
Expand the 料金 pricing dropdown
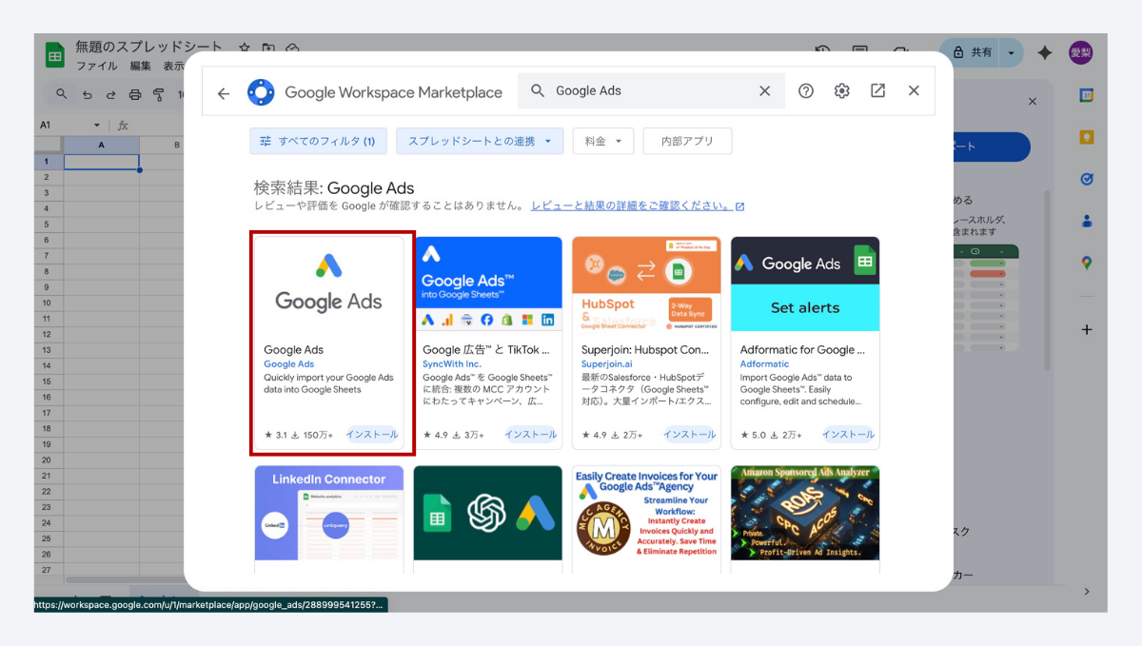point(603,141)
